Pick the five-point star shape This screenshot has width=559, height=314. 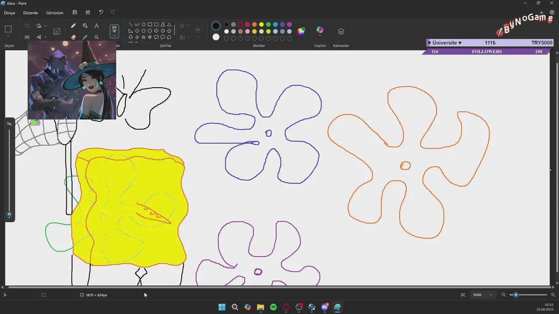pyautogui.click(x=143, y=38)
